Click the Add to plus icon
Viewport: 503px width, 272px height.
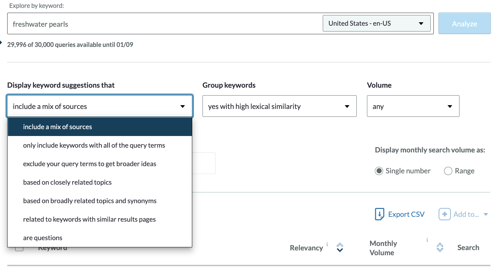(x=444, y=214)
